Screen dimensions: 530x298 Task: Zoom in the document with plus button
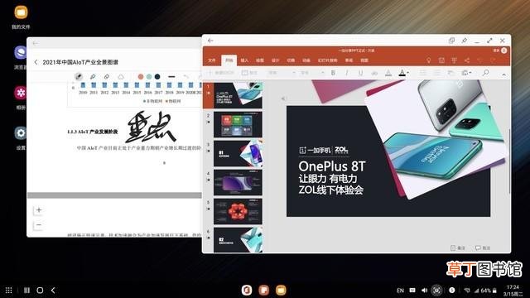39,209
